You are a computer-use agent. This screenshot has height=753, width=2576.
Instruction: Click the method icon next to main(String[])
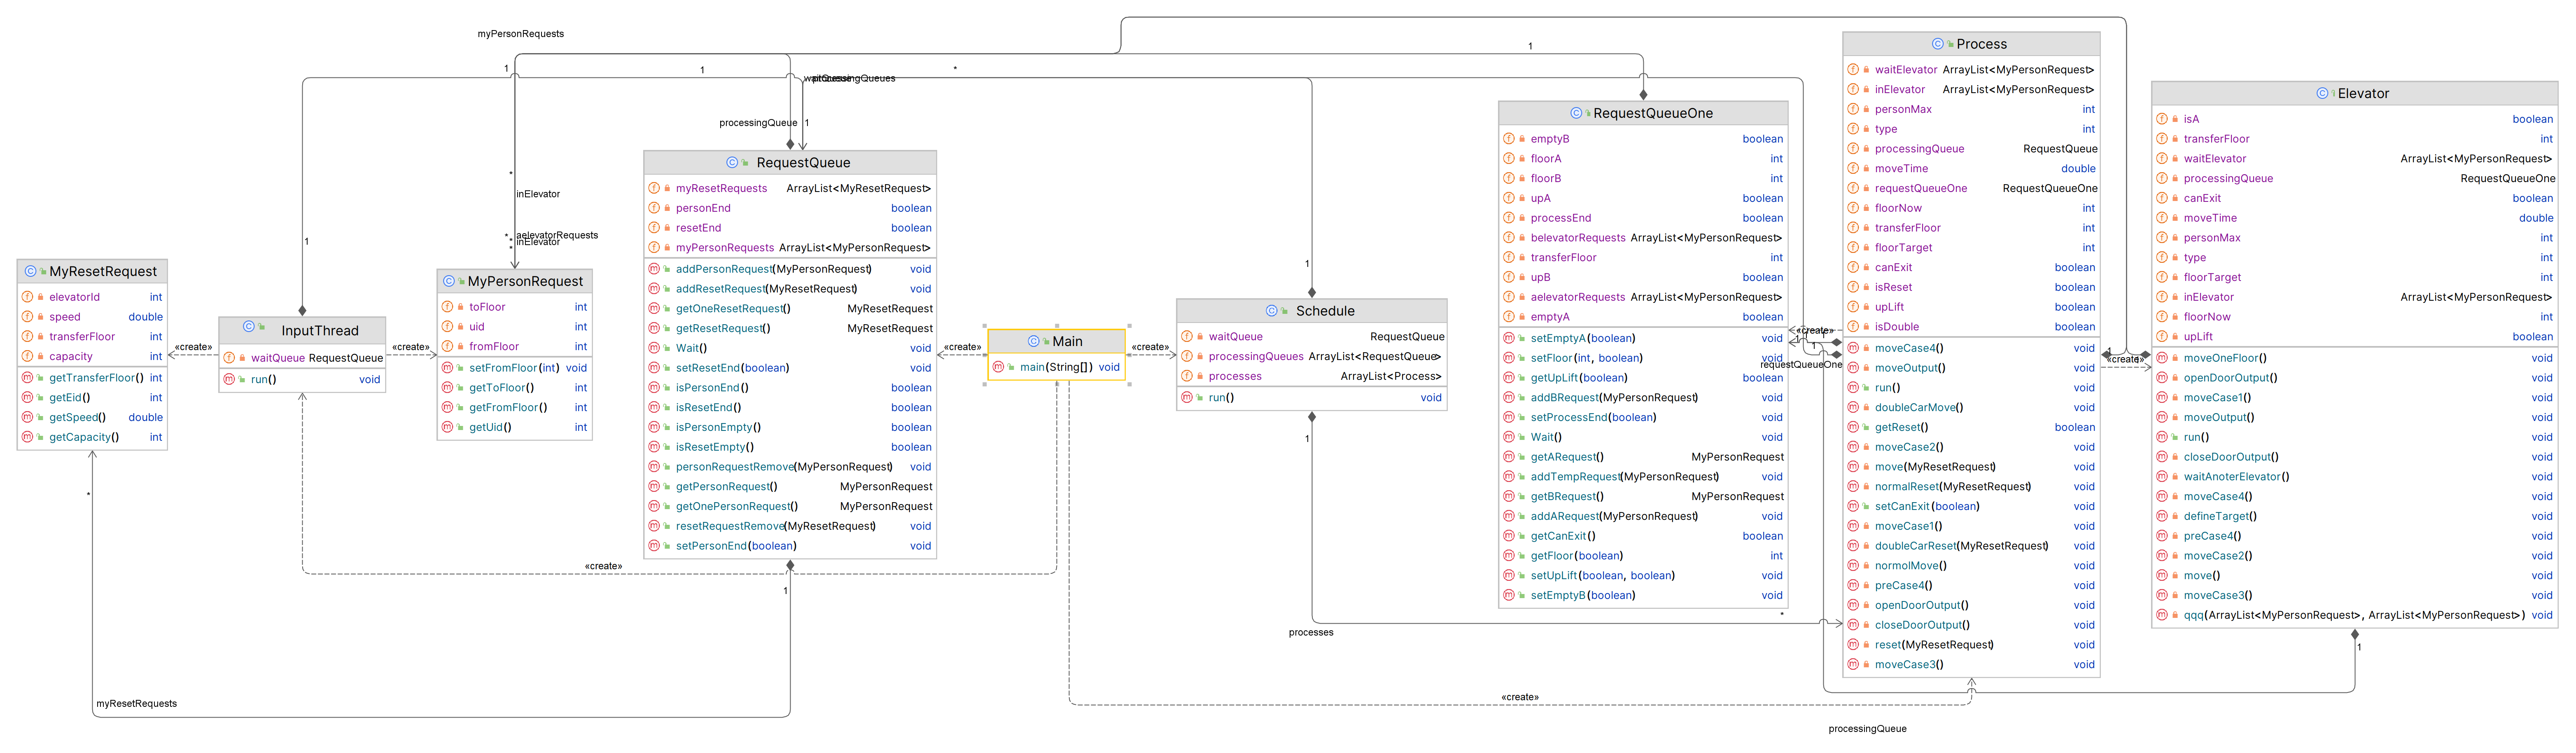[998, 367]
